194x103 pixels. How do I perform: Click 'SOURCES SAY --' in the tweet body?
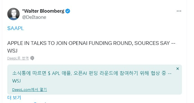click(x=155, y=43)
